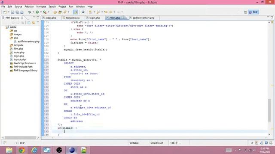The width and height of the screenshot is (275, 154).
Task: Select PHP Include Path in explorer
Action: click(x=23, y=67)
